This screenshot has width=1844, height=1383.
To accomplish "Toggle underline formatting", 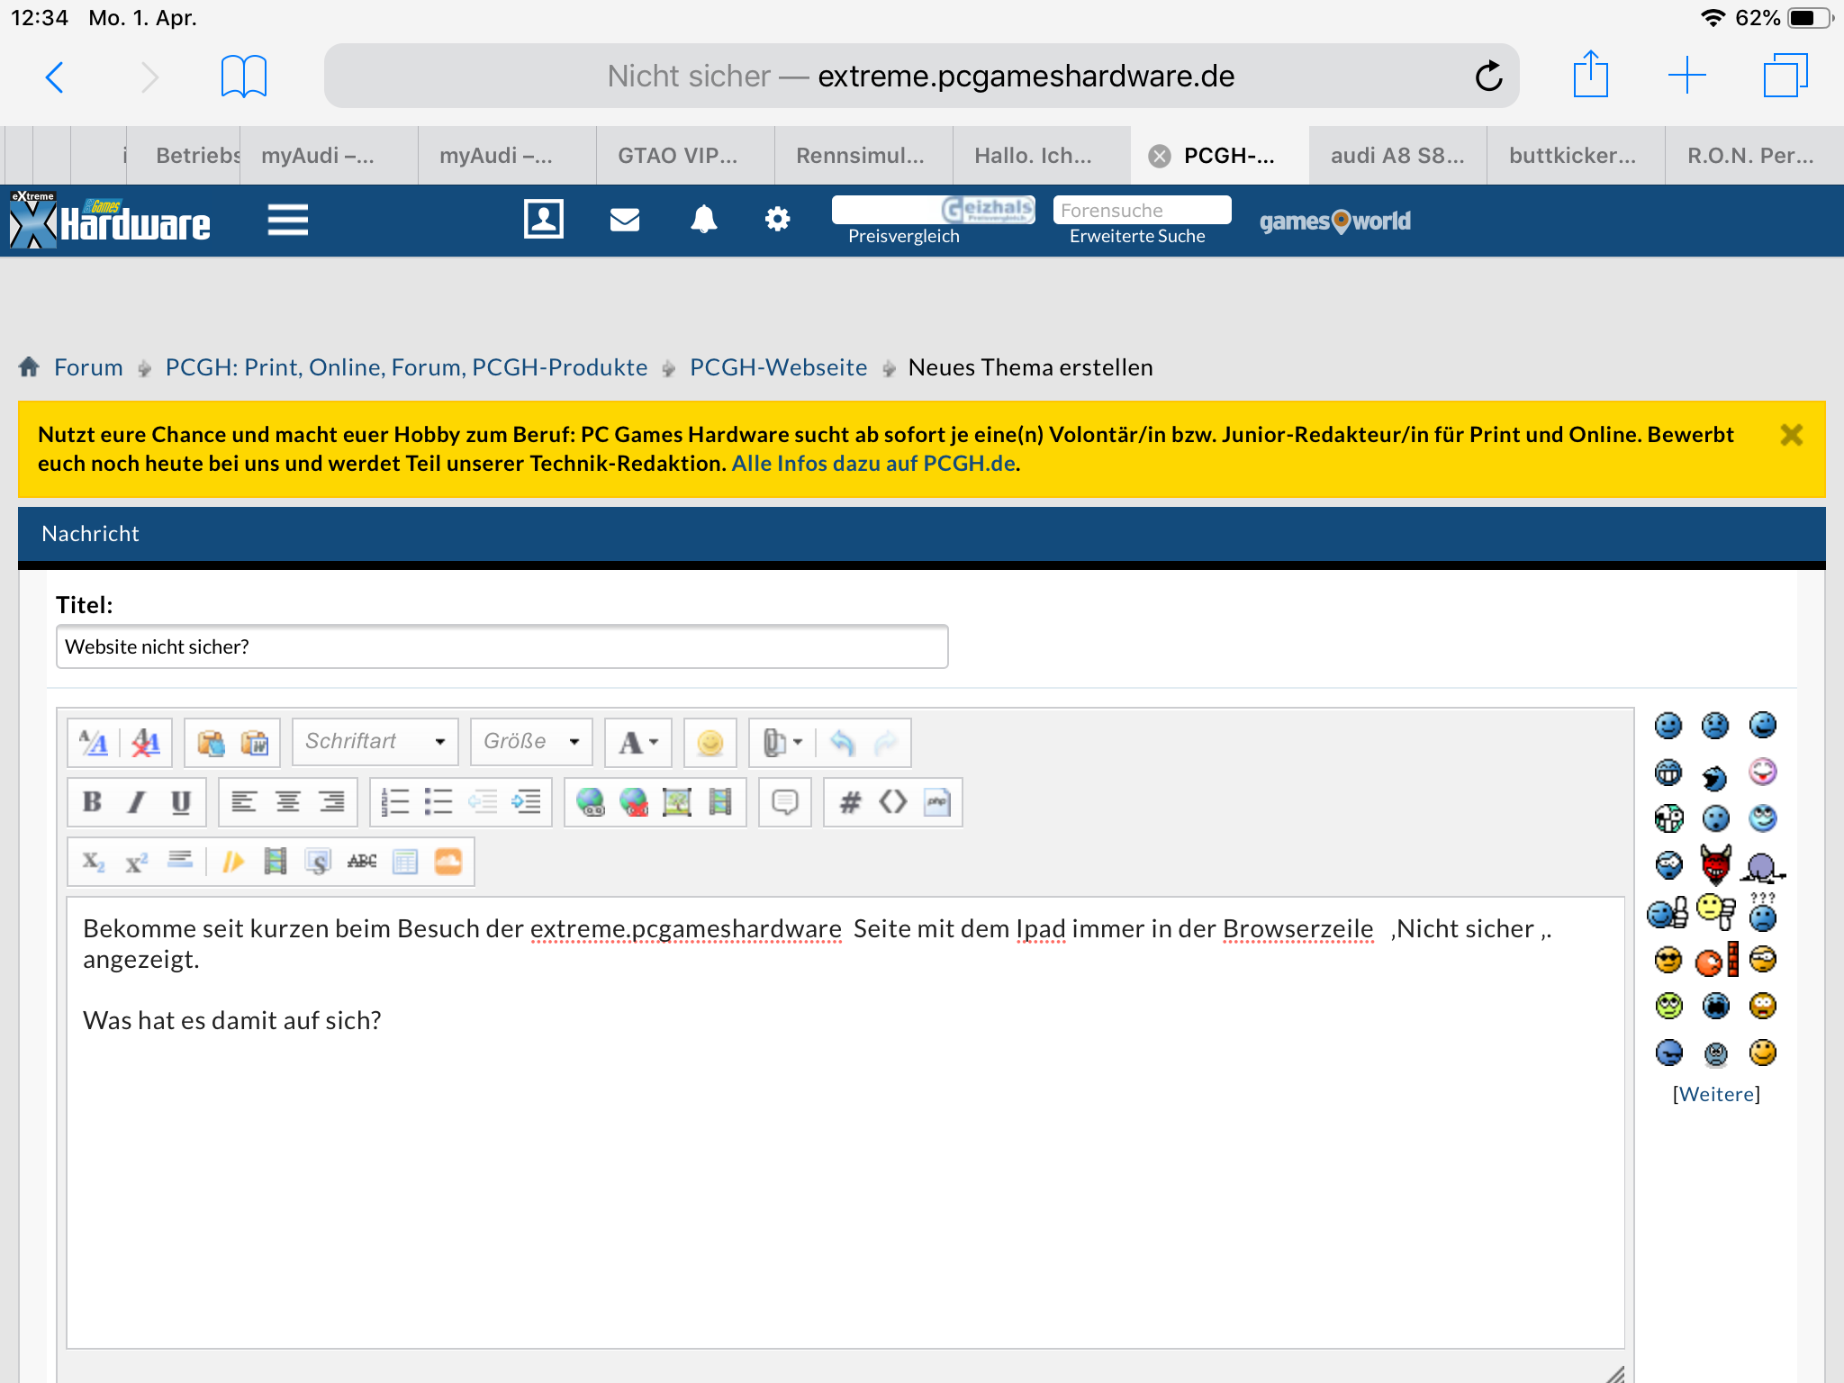I will point(180,802).
